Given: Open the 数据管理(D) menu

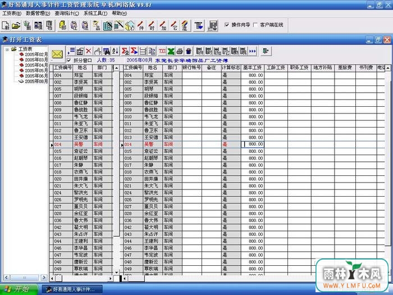Looking at the screenshot, I should [38, 13].
